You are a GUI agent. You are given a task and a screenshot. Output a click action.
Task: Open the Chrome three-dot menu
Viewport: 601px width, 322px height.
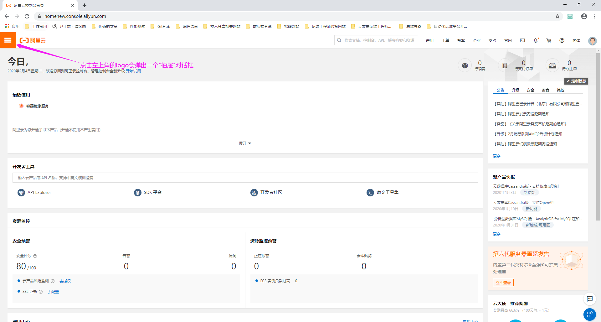[594, 16]
